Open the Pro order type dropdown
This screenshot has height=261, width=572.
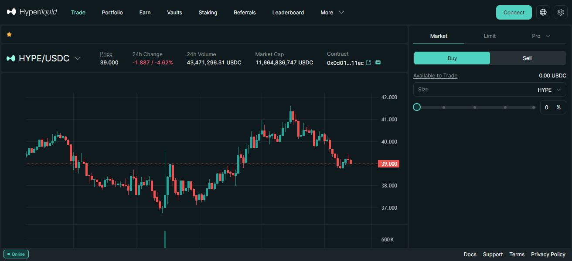click(x=541, y=36)
